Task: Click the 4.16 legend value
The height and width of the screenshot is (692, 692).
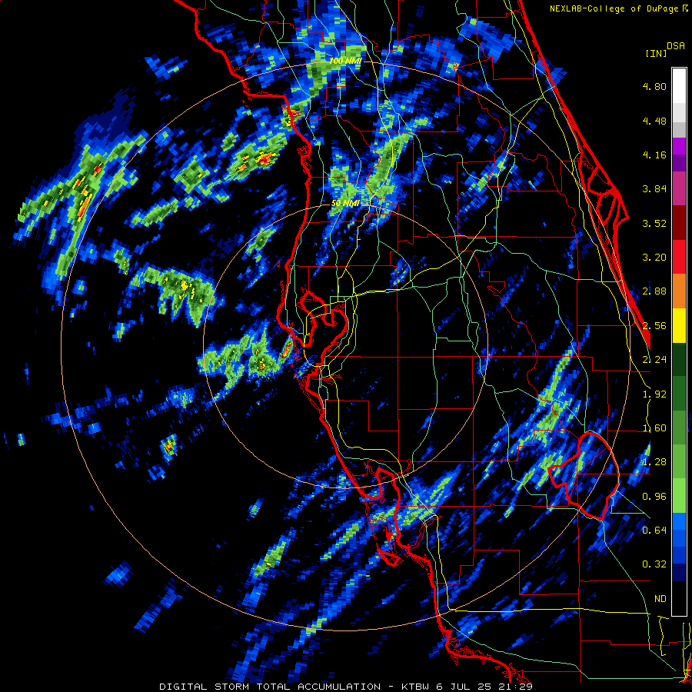Action: (x=654, y=155)
